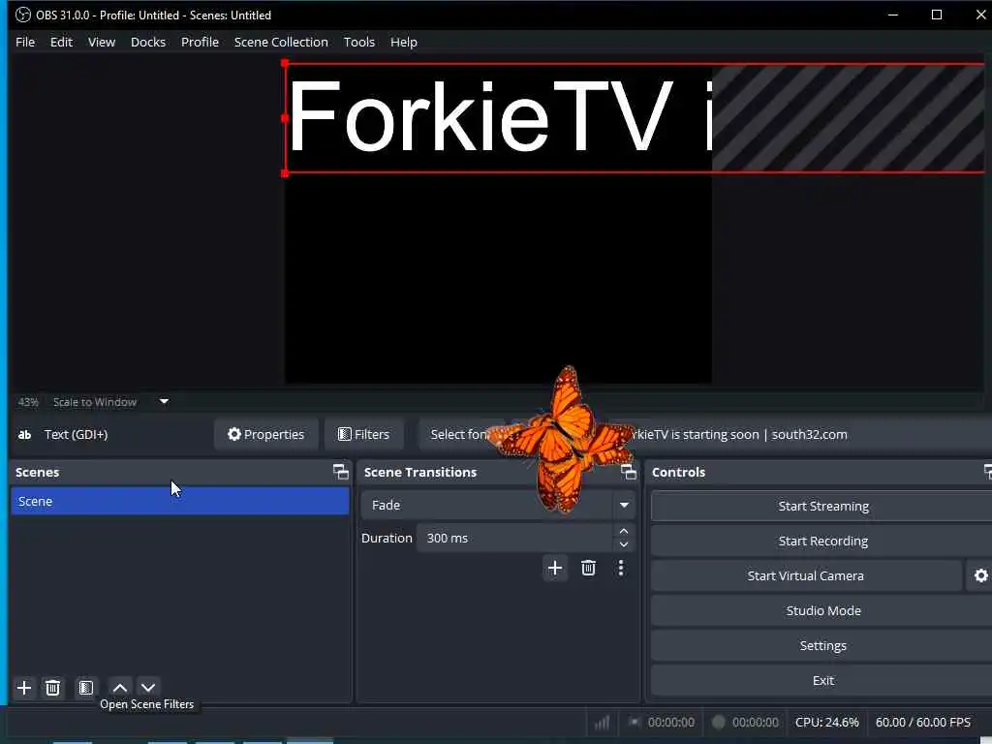Add a configurable transition with plus icon

click(555, 568)
